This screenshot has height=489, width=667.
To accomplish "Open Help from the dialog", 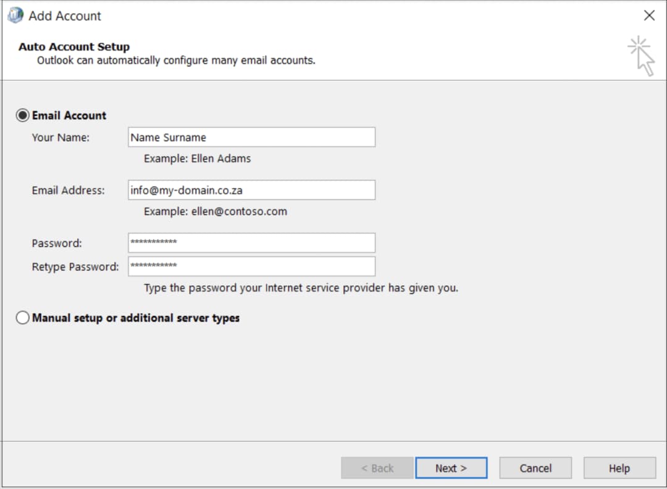I will click(x=619, y=467).
